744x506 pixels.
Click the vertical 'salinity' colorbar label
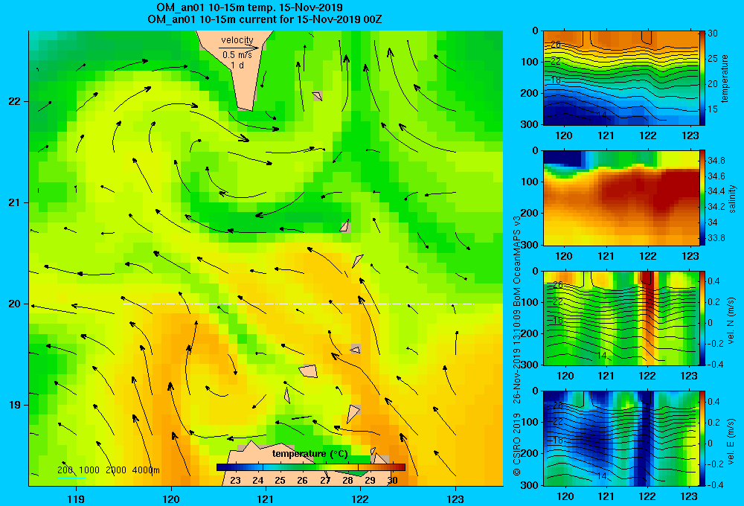733,199
